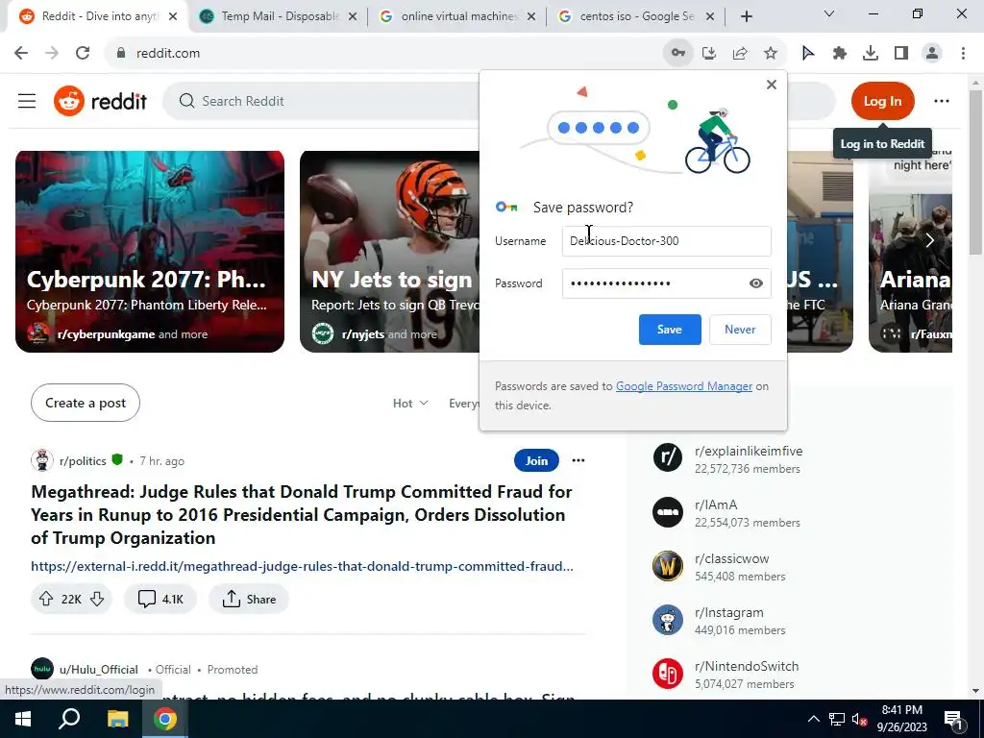Open the megathread post title
The image size is (984, 738).
click(301, 515)
